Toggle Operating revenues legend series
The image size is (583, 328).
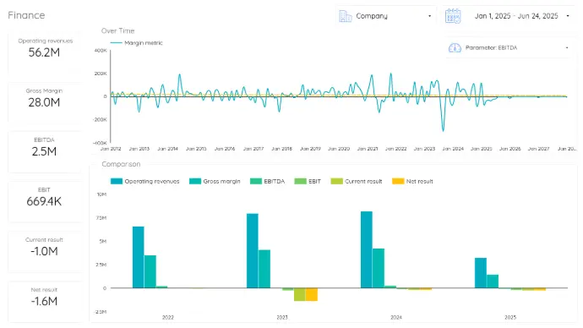(x=145, y=182)
